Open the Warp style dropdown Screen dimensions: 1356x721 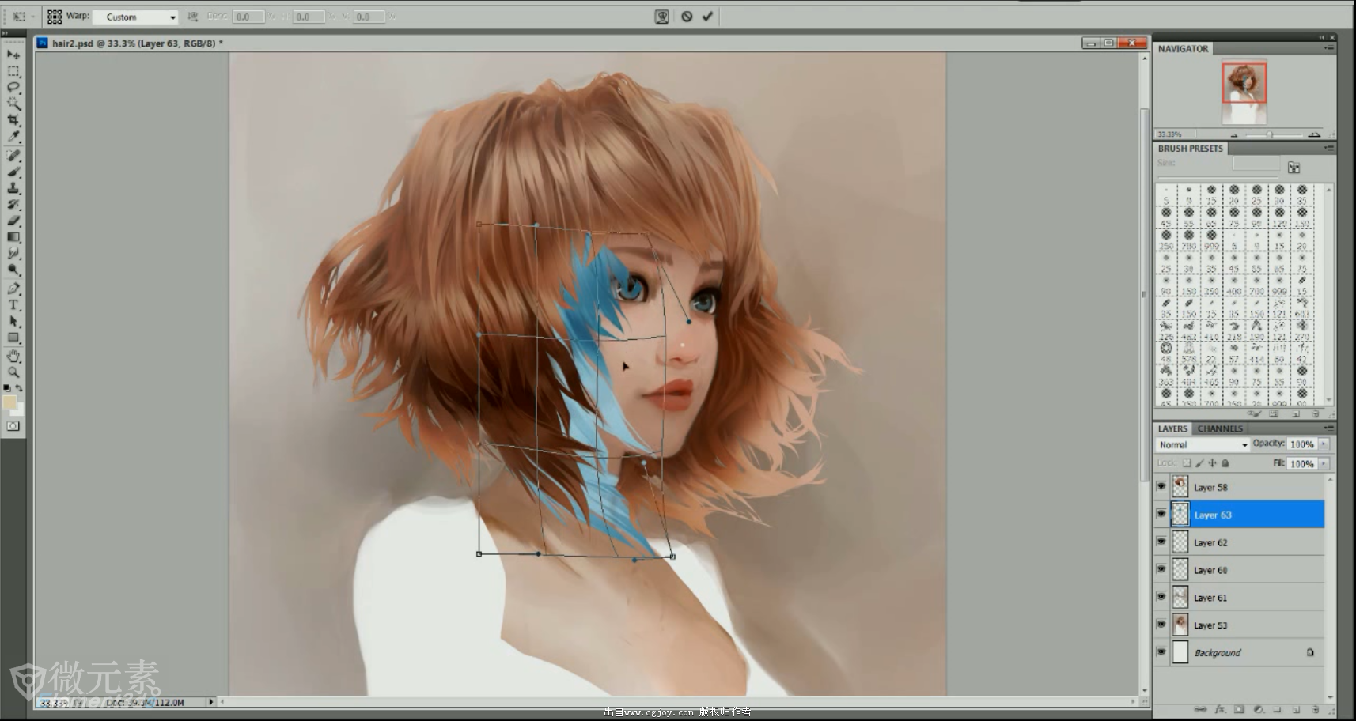tap(135, 17)
